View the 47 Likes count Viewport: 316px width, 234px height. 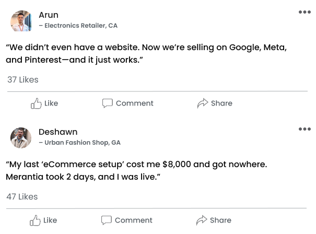[22, 197]
